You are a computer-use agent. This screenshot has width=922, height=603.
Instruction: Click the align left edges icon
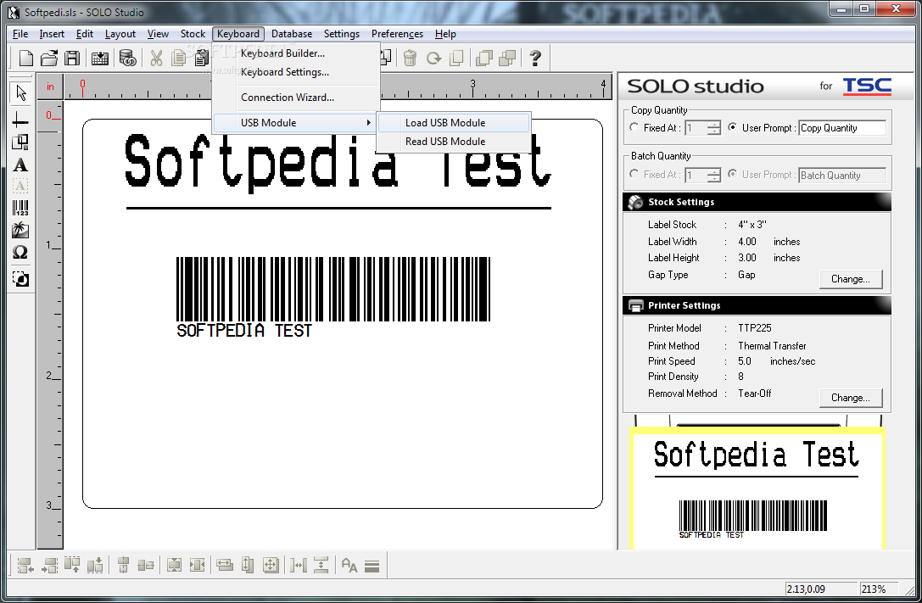pos(25,566)
